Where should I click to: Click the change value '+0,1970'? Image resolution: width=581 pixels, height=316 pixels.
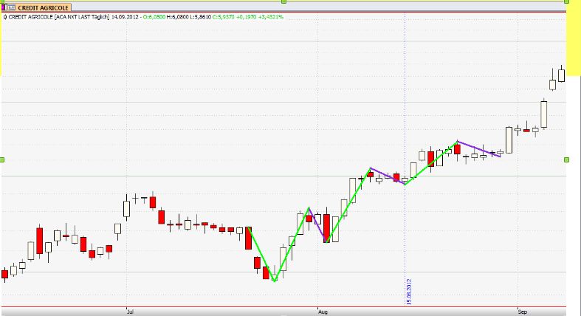246,17
